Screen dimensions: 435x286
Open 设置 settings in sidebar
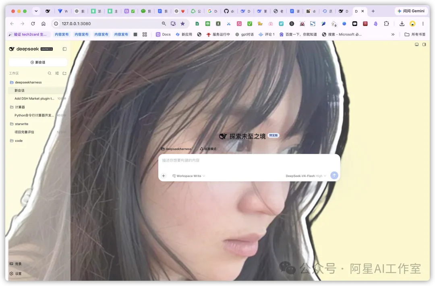(x=16, y=274)
